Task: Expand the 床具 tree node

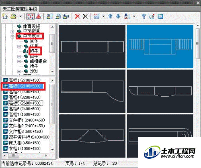Action: coord(19,47)
